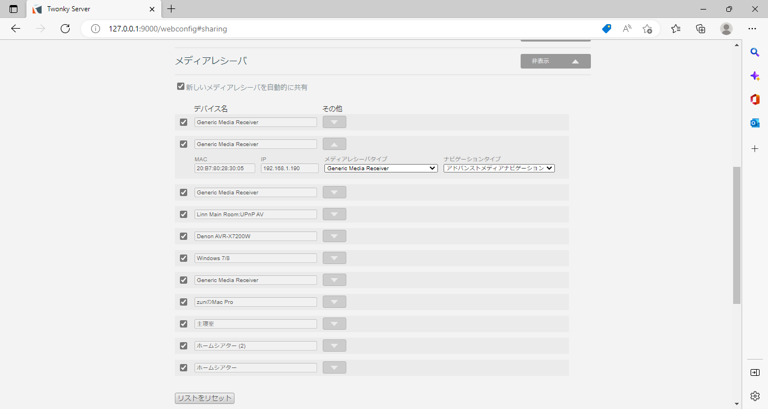Image resolution: width=768 pixels, height=409 pixels.
Task: Click the リストをリセット button
Action: [205, 398]
